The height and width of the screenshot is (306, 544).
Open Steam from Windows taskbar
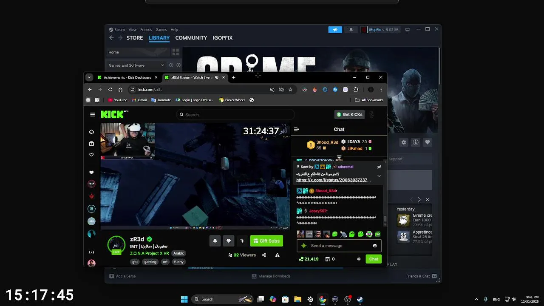(x=360, y=299)
